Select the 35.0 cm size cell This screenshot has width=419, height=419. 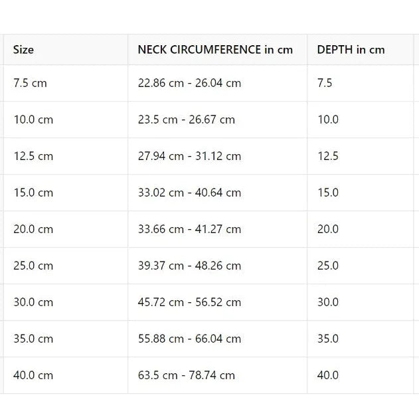click(33, 339)
